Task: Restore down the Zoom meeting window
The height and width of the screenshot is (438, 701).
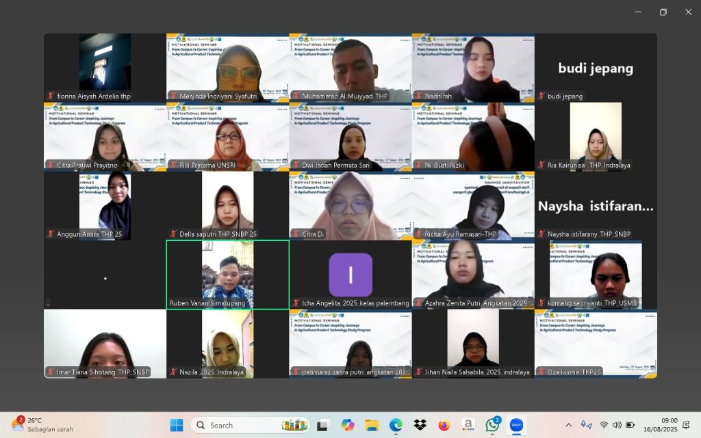Action: [x=663, y=12]
